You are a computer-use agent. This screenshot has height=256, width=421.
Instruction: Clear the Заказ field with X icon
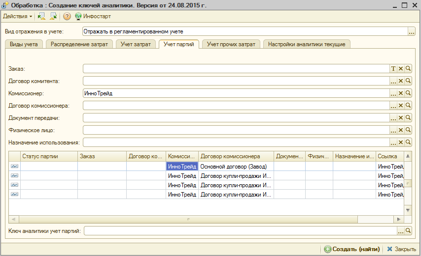point(401,69)
